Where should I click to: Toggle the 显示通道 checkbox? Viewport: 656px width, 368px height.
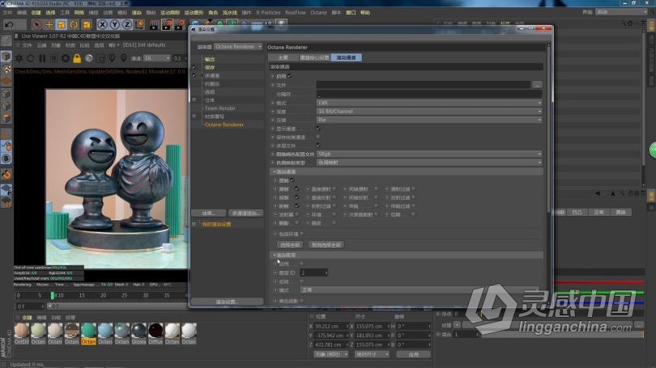318,129
